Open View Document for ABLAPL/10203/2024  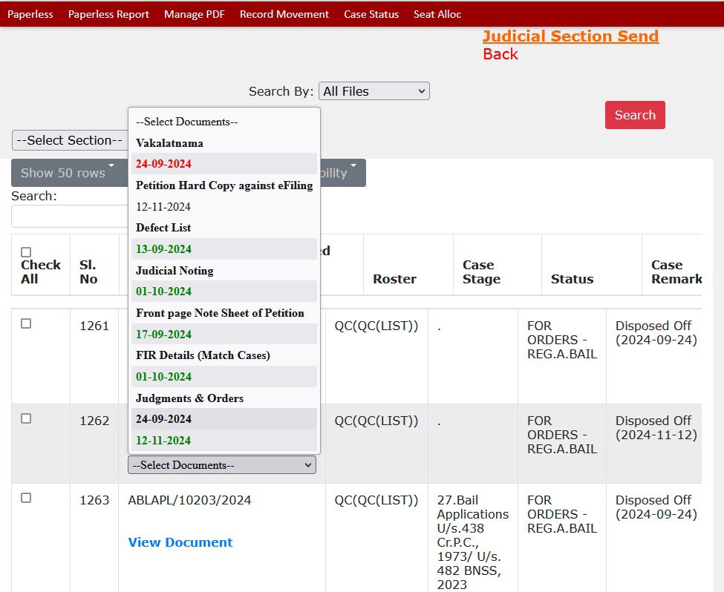(180, 542)
